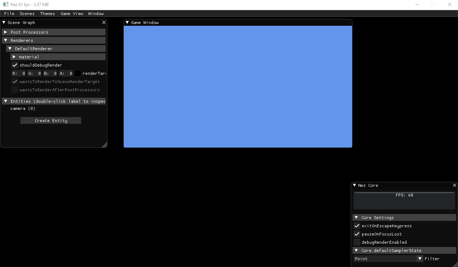The height and width of the screenshot is (267, 458).
Task: Open the renderTarget color swatch picker
Action: 78,73
